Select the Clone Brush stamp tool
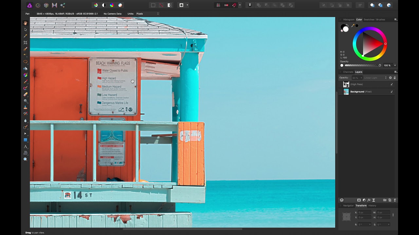 pos(25,107)
